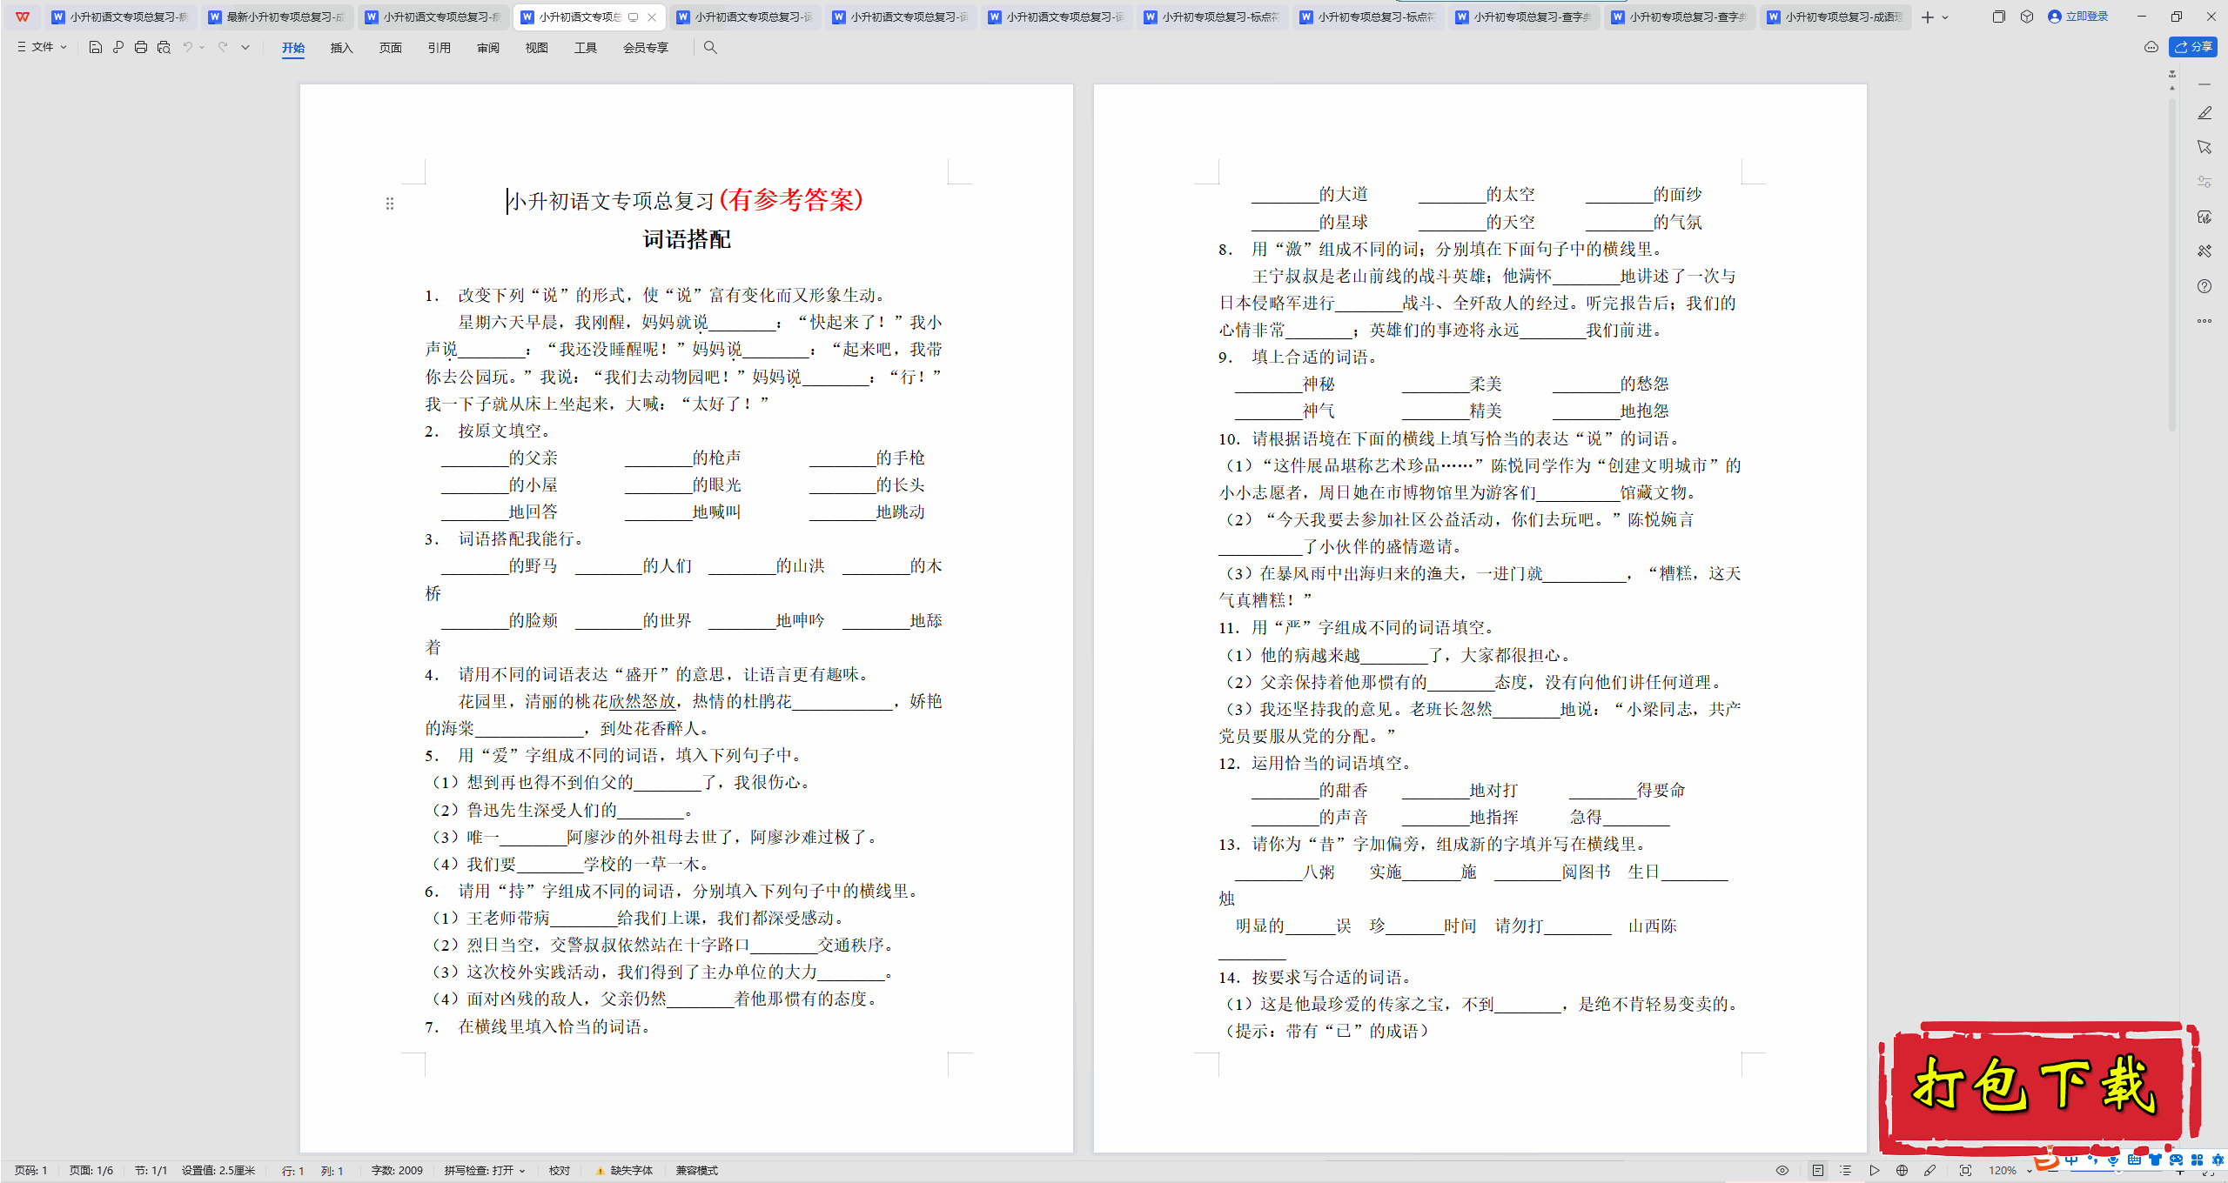Switch to the 小升初专项总复习-成语 document tab
2228x1183 pixels.
pyautogui.click(x=1836, y=17)
